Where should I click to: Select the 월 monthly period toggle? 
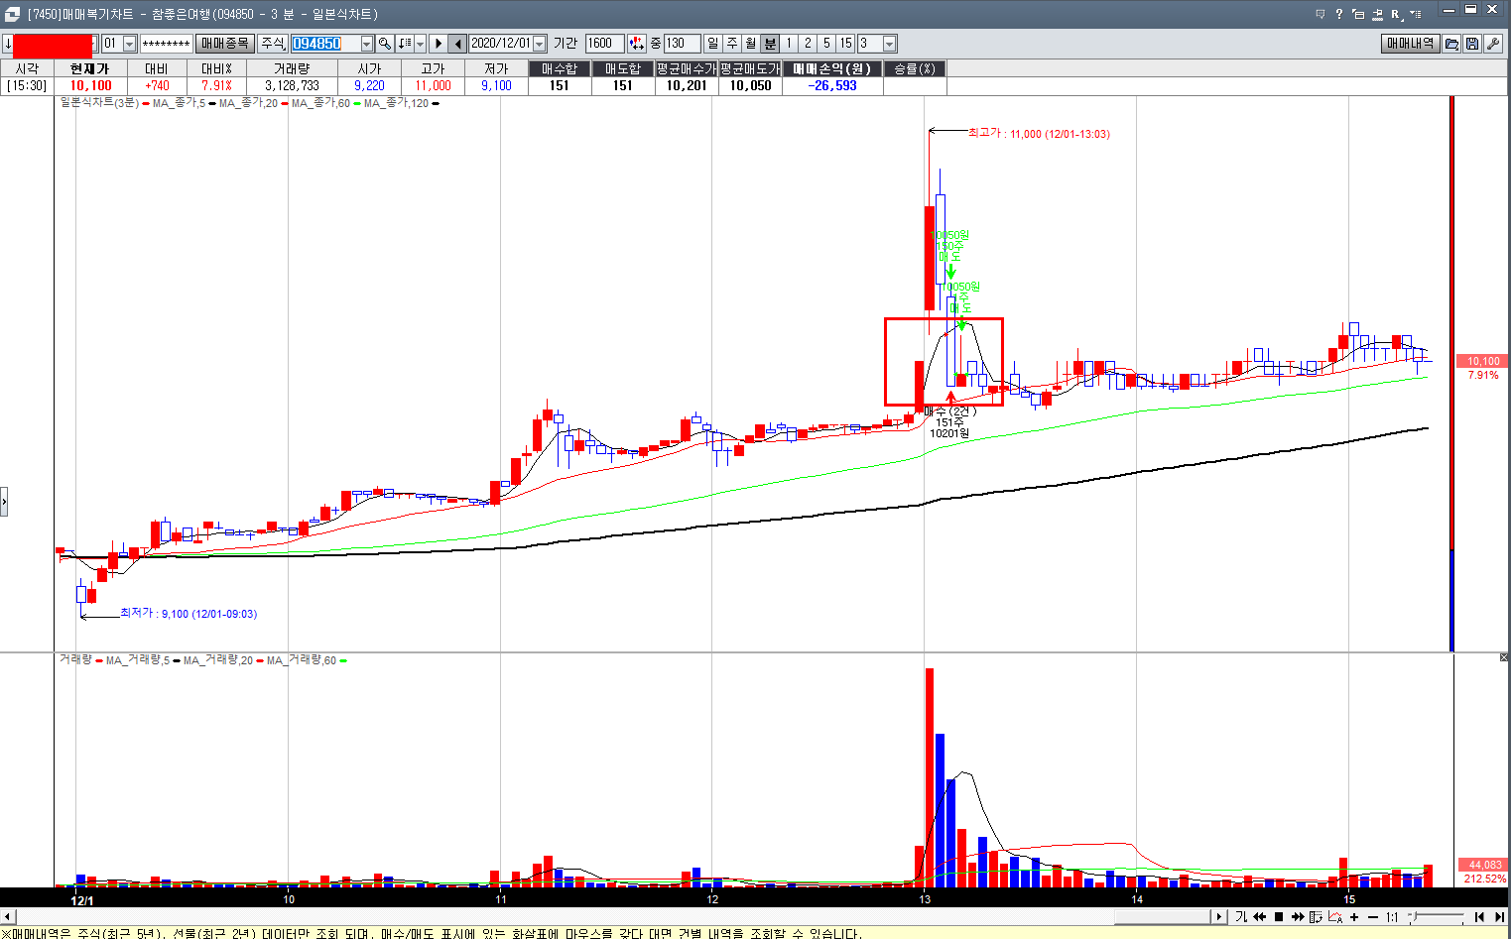[x=751, y=44]
